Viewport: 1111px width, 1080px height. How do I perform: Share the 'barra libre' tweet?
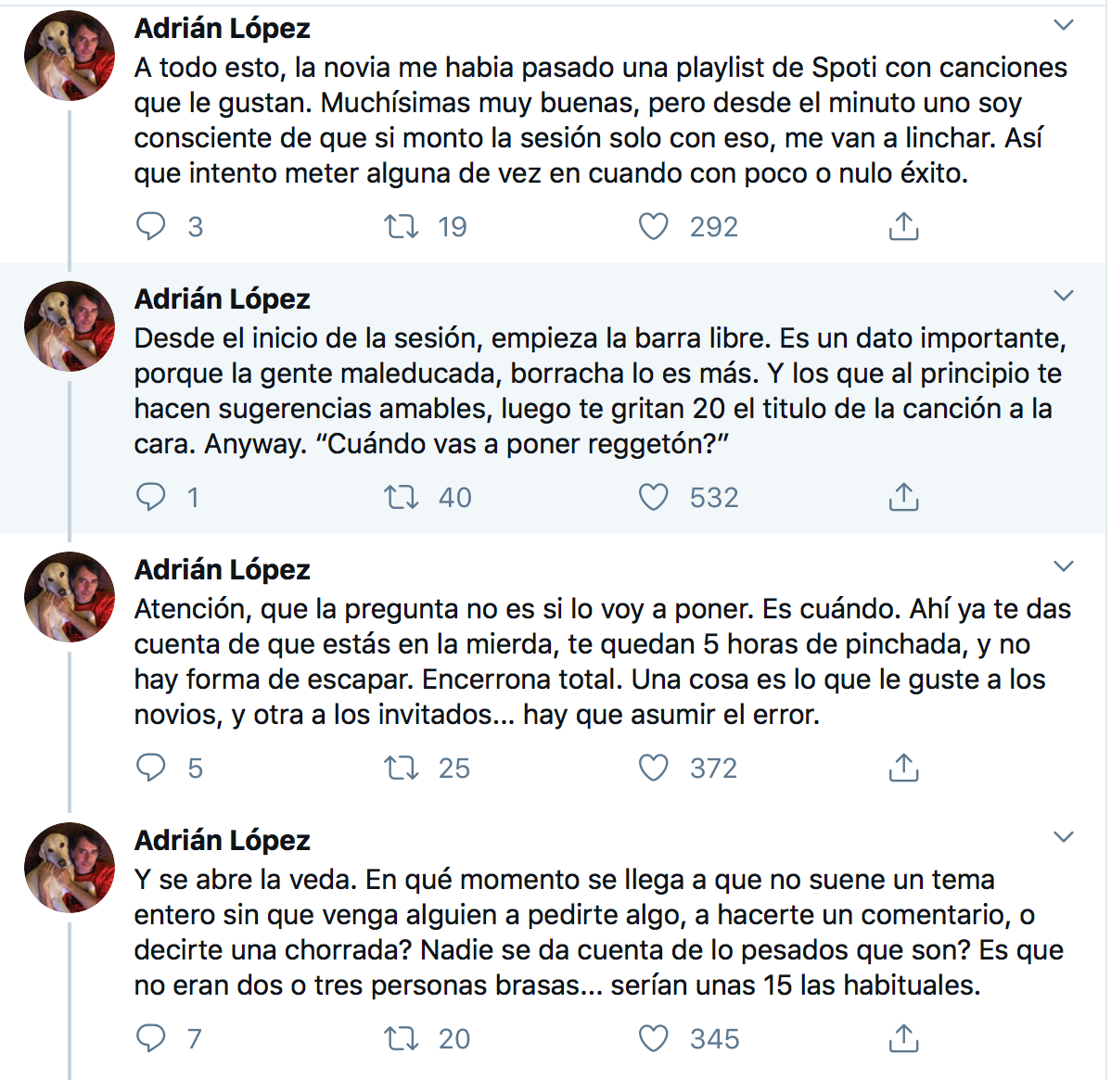(903, 497)
